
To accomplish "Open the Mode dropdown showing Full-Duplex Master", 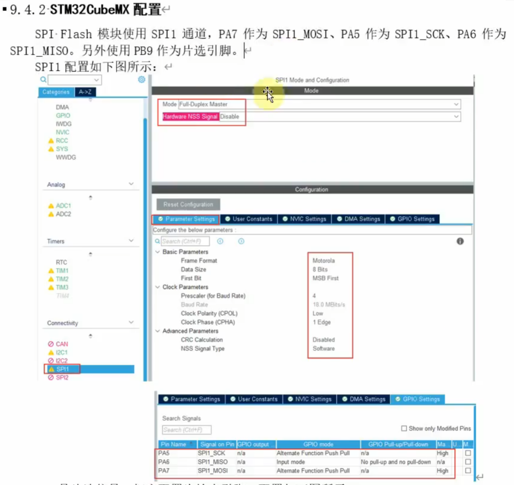I will coord(319,104).
